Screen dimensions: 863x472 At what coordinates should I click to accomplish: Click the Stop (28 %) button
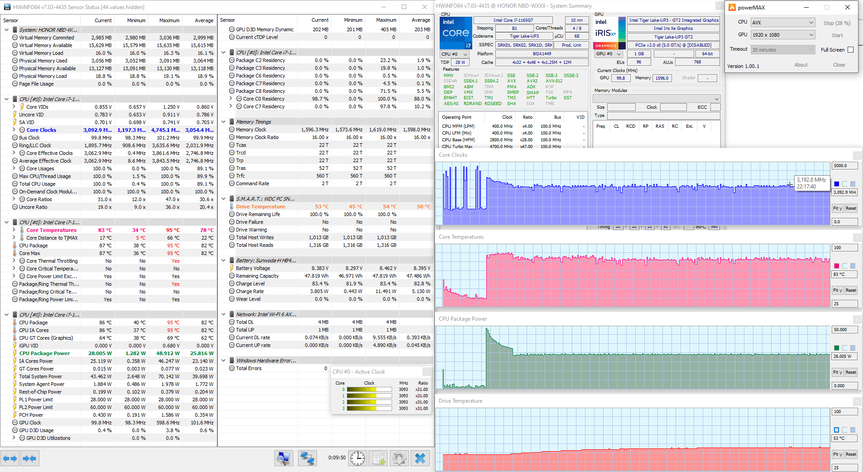836,23
